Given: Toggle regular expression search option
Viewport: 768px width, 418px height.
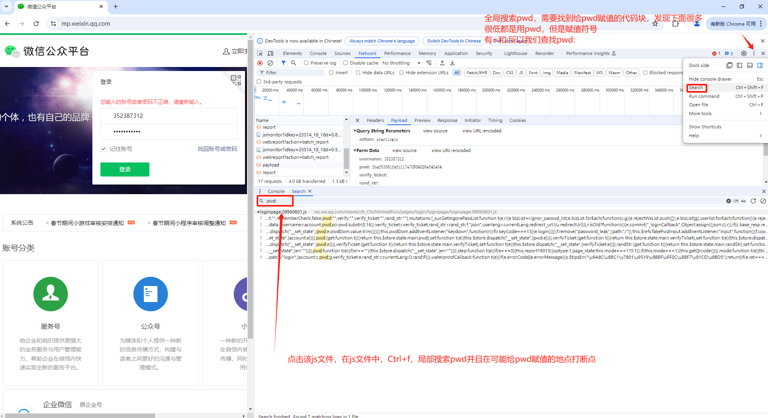Looking at the screenshot, I should click(736, 201).
